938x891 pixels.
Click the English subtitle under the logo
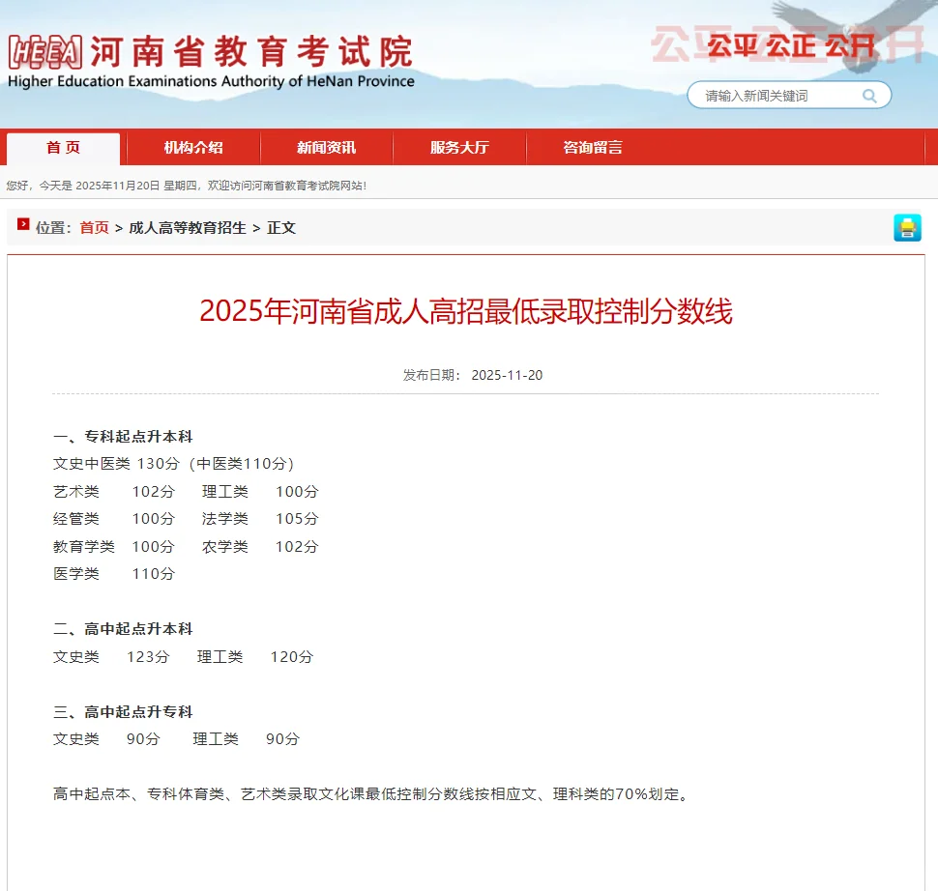point(212,81)
